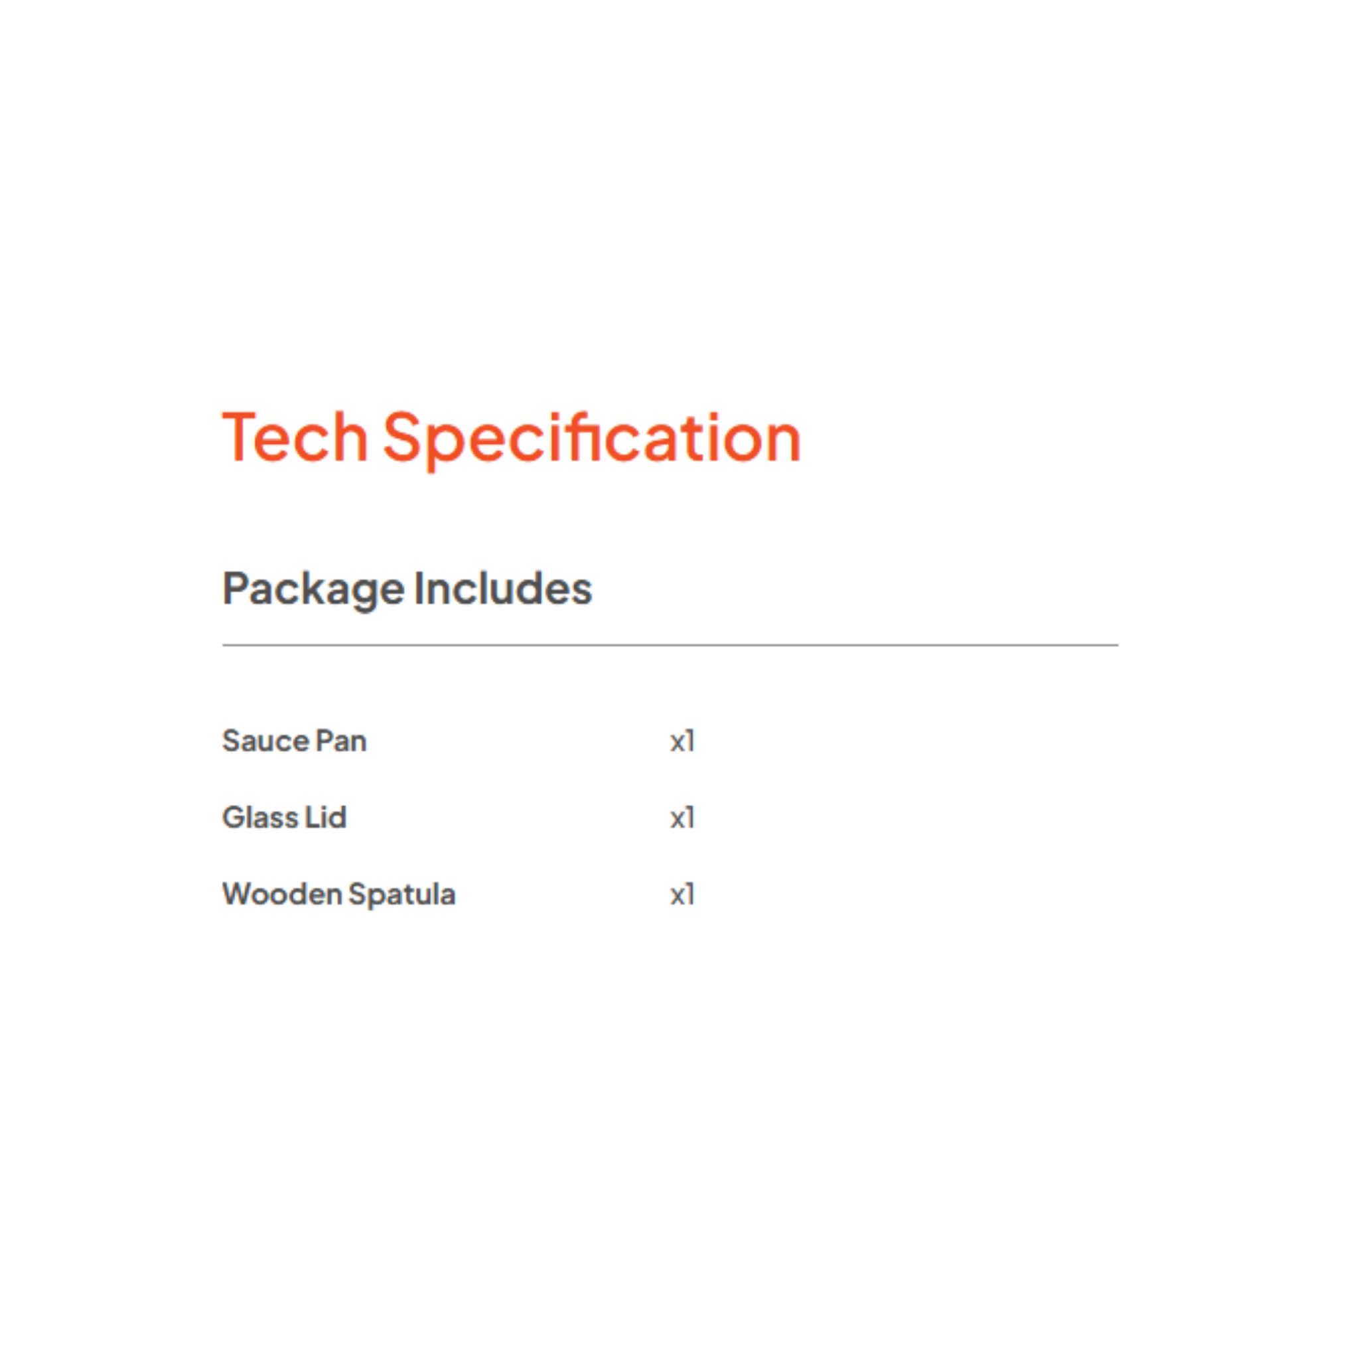1359x1359 pixels.
Task: Click the word "Specification" in the heading
Action: [x=591, y=437]
